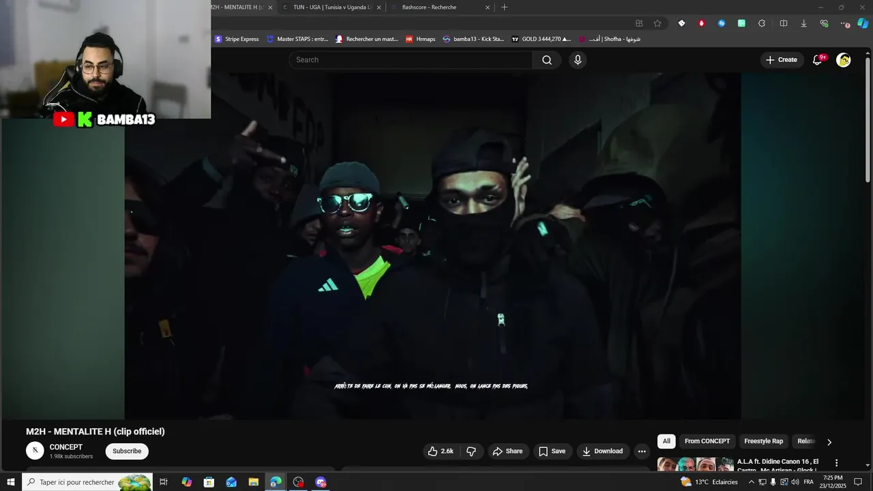Open the YouTube account avatar menu
This screenshot has height=491, width=873.
pyautogui.click(x=844, y=60)
